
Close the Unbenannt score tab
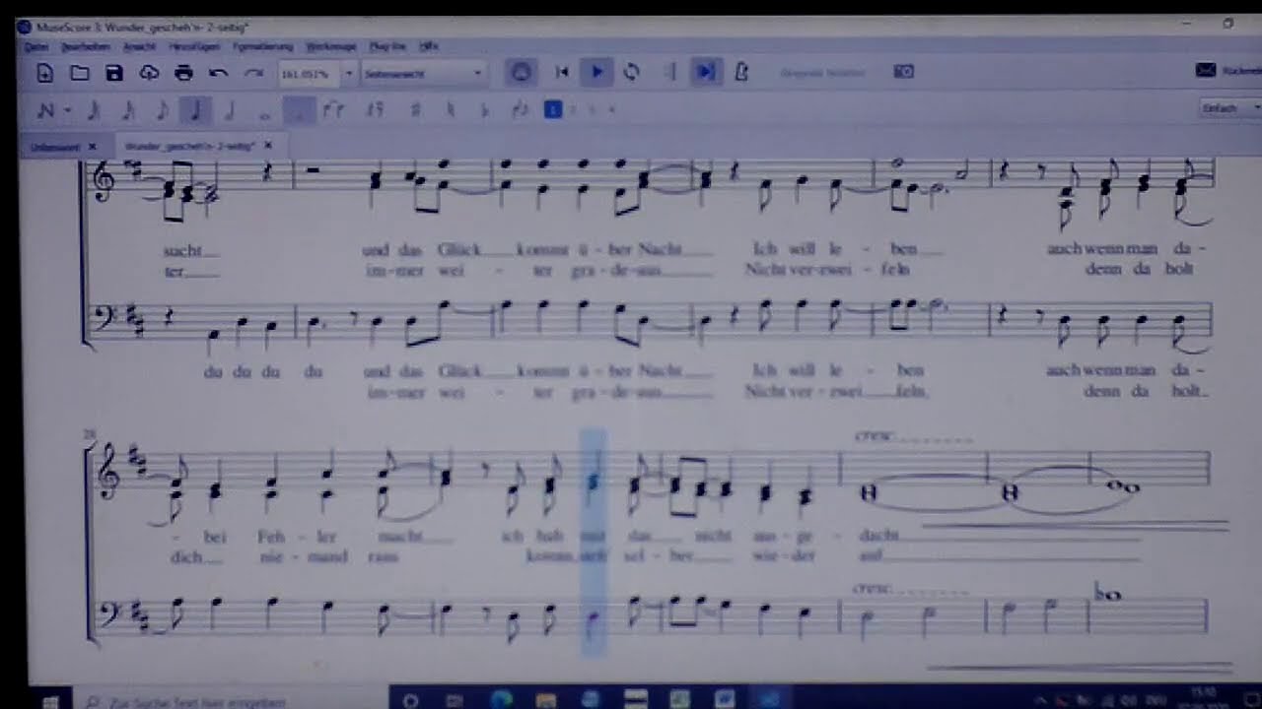93,147
